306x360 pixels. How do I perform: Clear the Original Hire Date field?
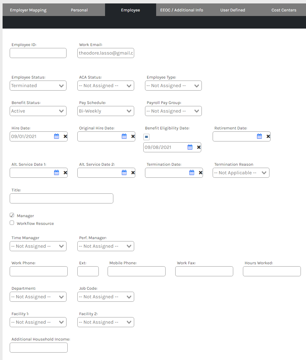(x=133, y=136)
